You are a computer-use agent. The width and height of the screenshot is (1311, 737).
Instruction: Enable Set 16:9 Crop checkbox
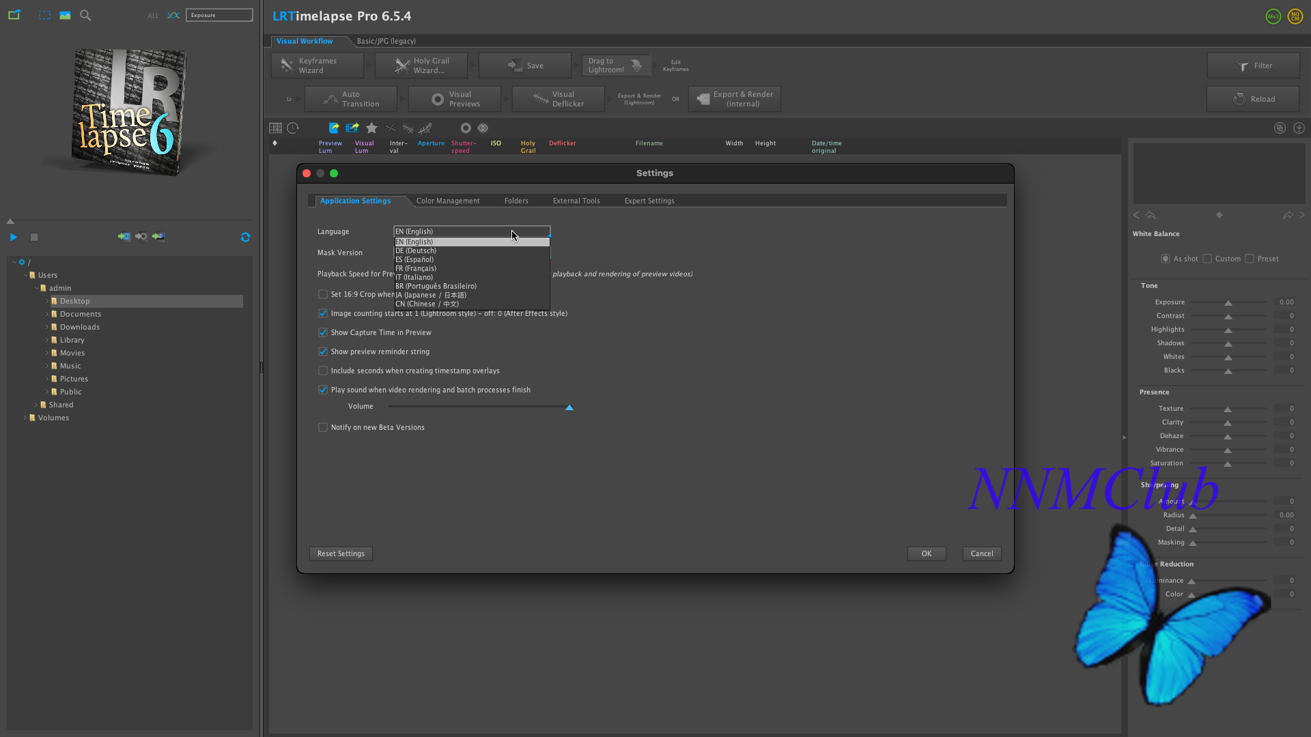click(x=322, y=294)
